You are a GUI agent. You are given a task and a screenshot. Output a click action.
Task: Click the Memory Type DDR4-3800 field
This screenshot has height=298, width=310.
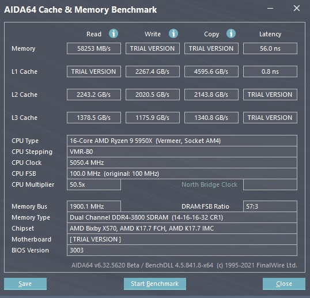(182, 217)
